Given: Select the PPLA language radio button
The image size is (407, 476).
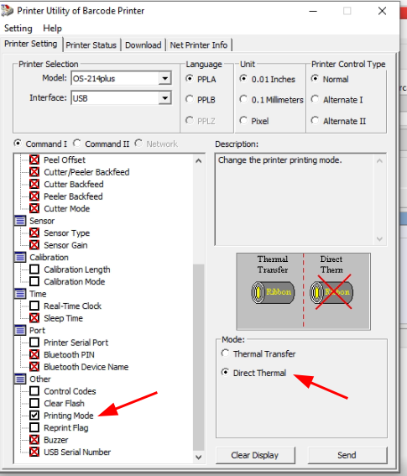Looking at the screenshot, I should click(x=190, y=79).
